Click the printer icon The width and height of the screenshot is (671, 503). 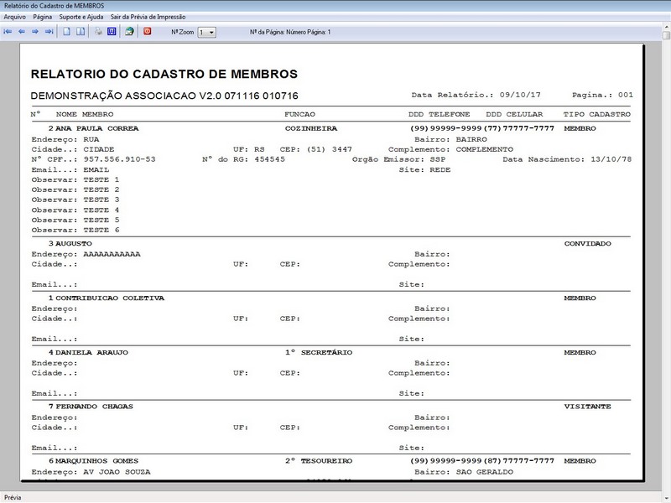point(98,32)
